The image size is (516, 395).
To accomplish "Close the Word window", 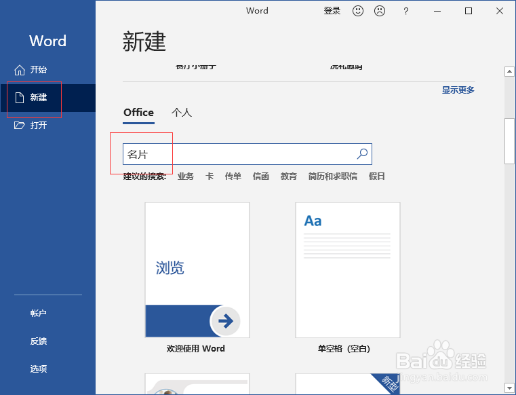I will [x=500, y=11].
